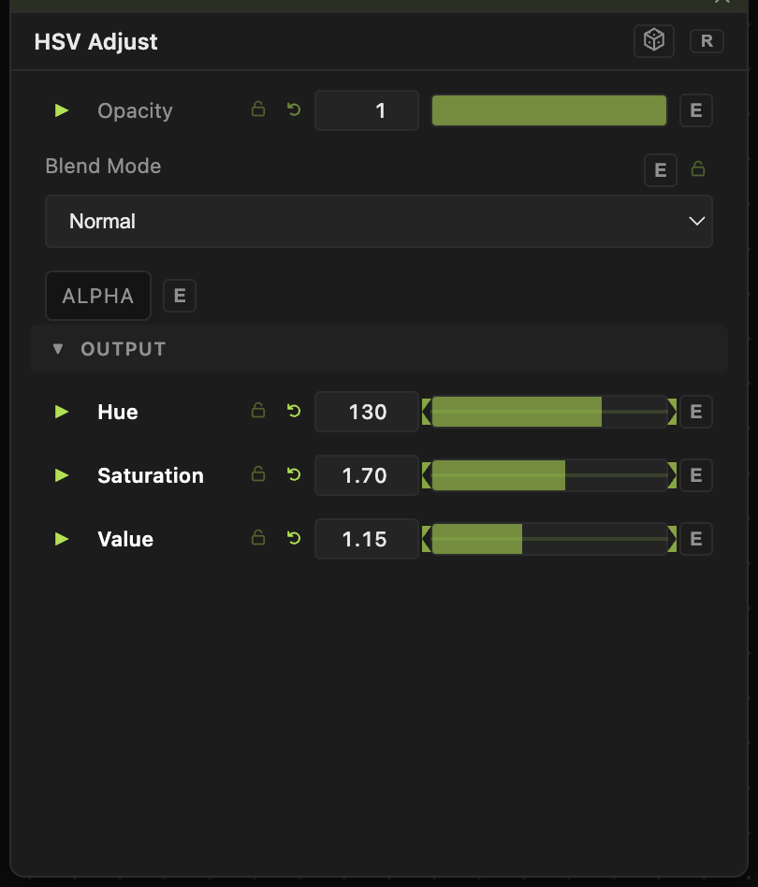
Task: Toggle the lock icon for Blend Mode
Action: [698, 168]
